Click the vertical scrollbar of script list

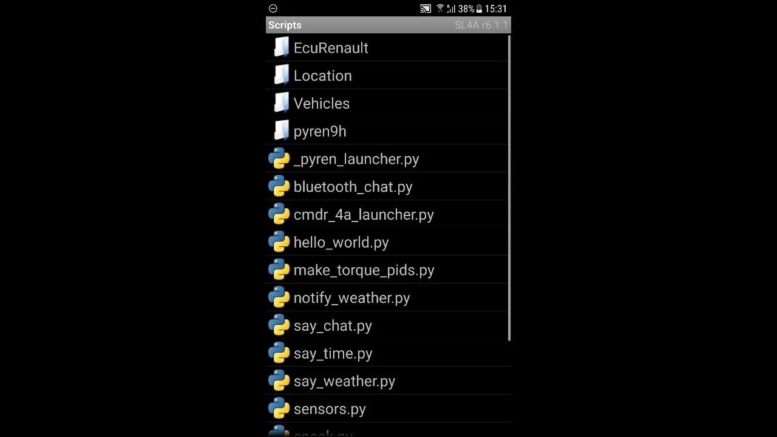pos(509,188)
